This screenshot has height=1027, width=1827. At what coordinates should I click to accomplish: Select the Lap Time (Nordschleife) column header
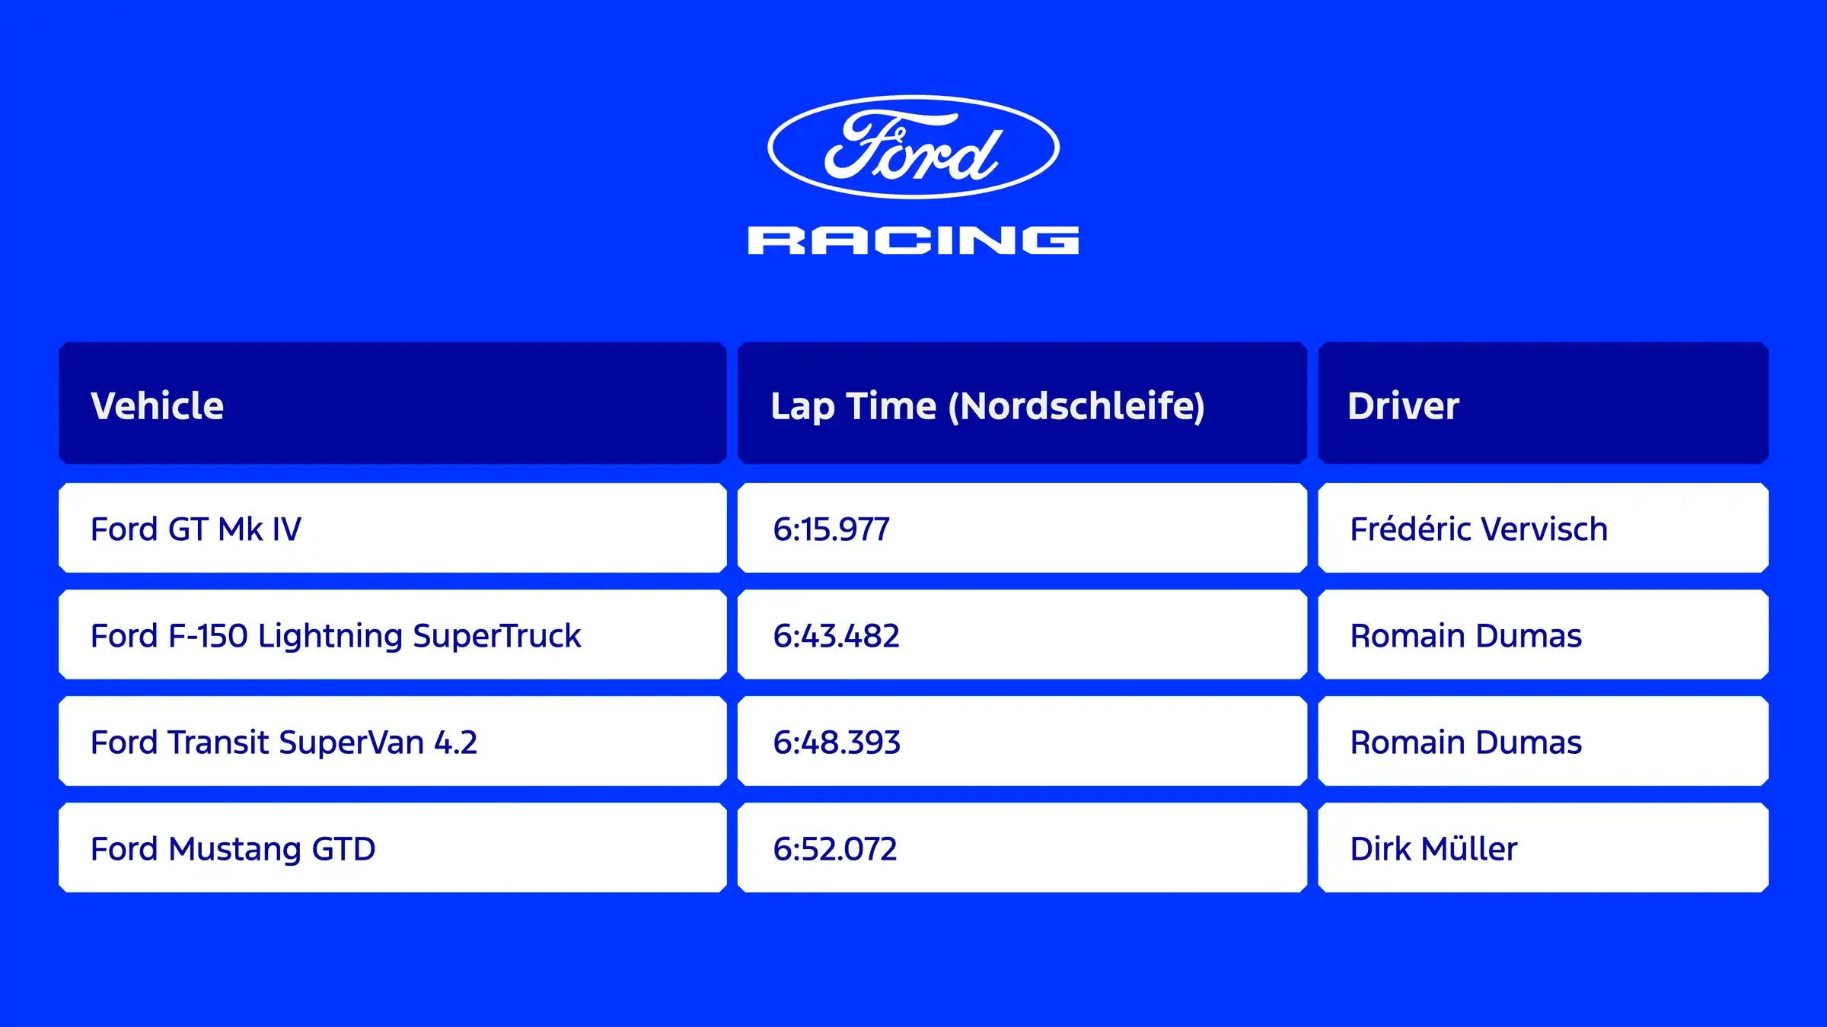pyautogui.click(x=987, y=405)
